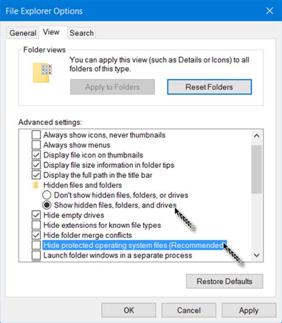The image size is (282, 323).
Task: Enable Launch folder windows in a separate process
Action: coord(36,255)
